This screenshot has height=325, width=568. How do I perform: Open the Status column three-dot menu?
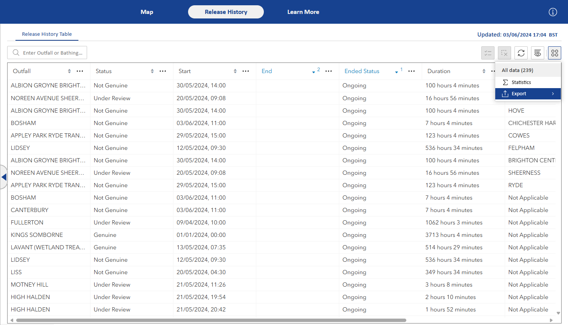[163, 71]
